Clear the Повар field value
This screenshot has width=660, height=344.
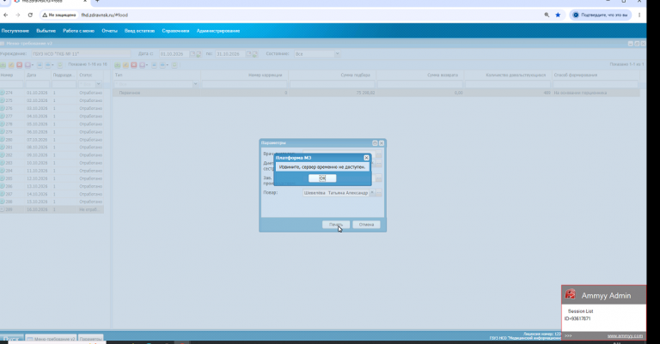[371, 193]
